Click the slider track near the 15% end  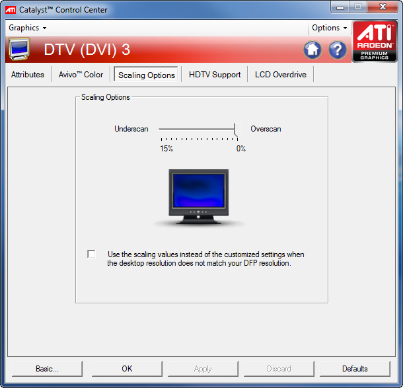tap(163, 129)
